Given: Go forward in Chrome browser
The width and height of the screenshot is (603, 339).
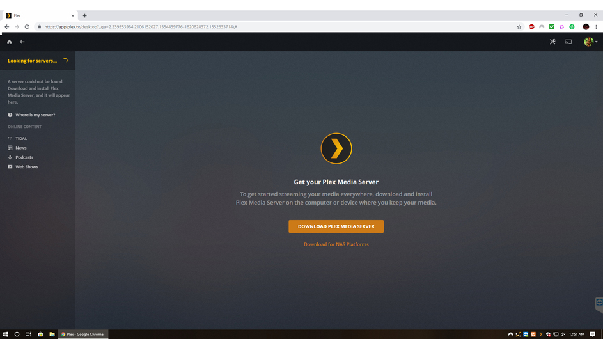Looking at the screenshot, I should (x=17, y=27).
